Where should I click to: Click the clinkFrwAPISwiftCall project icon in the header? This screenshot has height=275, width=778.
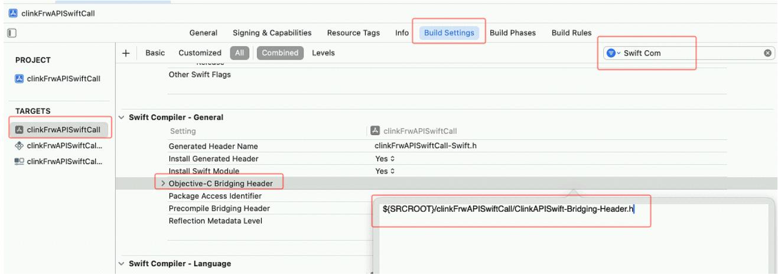point(6,7)
